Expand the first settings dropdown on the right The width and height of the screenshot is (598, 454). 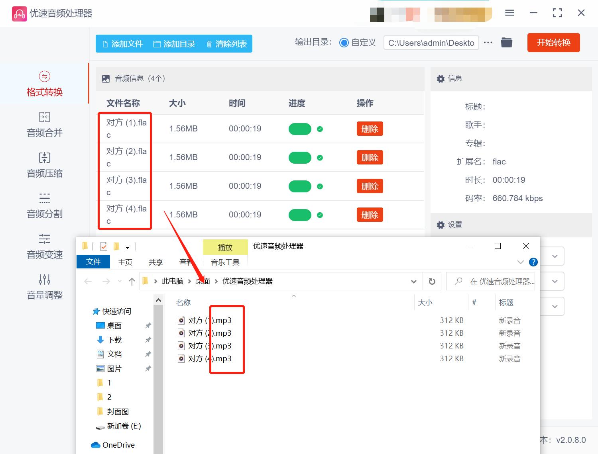pyautogui.click(x=555, y=256)
